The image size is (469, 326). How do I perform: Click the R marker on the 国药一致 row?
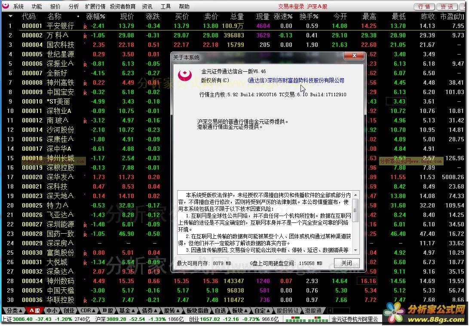click(85, 235)
